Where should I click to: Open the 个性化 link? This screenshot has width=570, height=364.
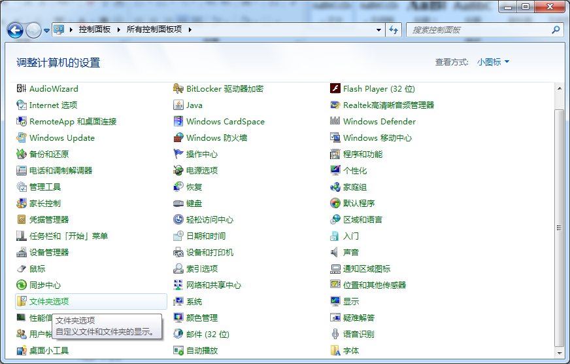coord(355,170)
